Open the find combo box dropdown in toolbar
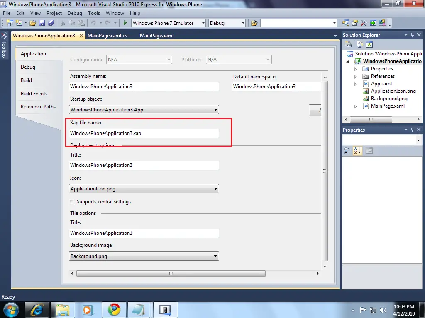 [334, 23]
